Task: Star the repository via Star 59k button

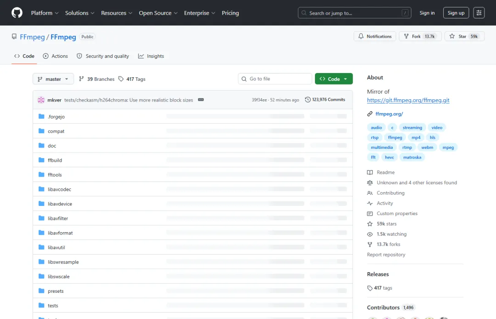Action: tap(464, 36)
